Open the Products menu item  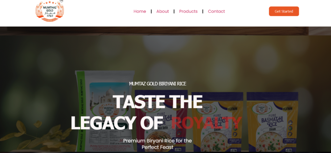click(x=188, y=11)
